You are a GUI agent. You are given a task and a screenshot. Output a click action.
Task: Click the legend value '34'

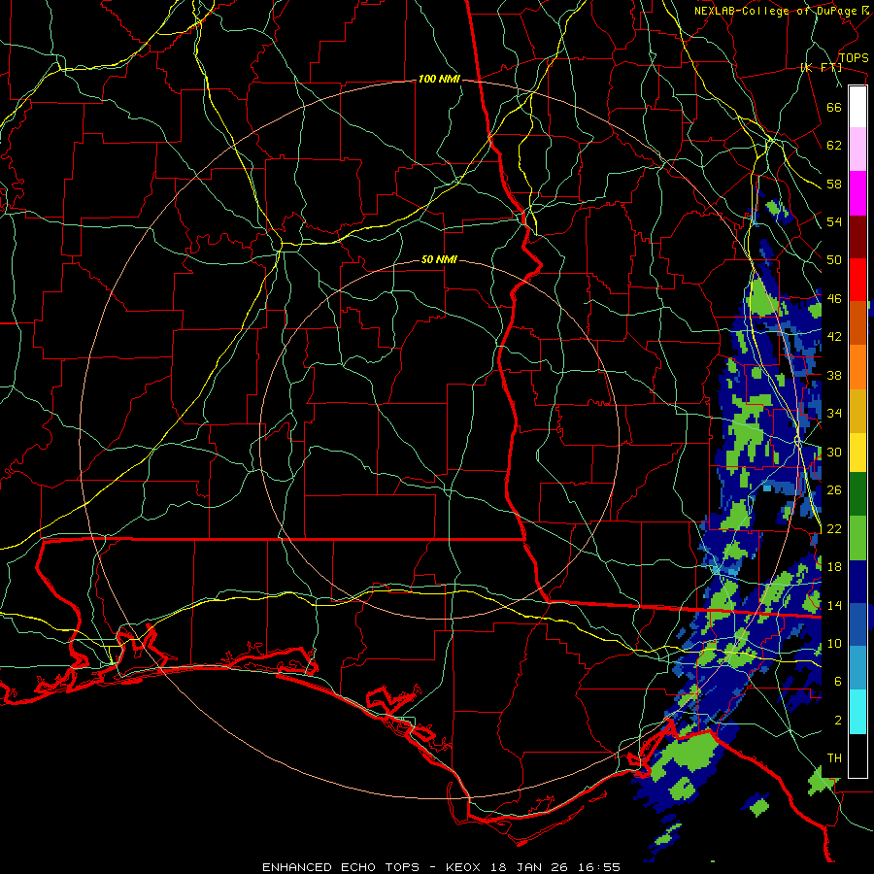point(834,413)
